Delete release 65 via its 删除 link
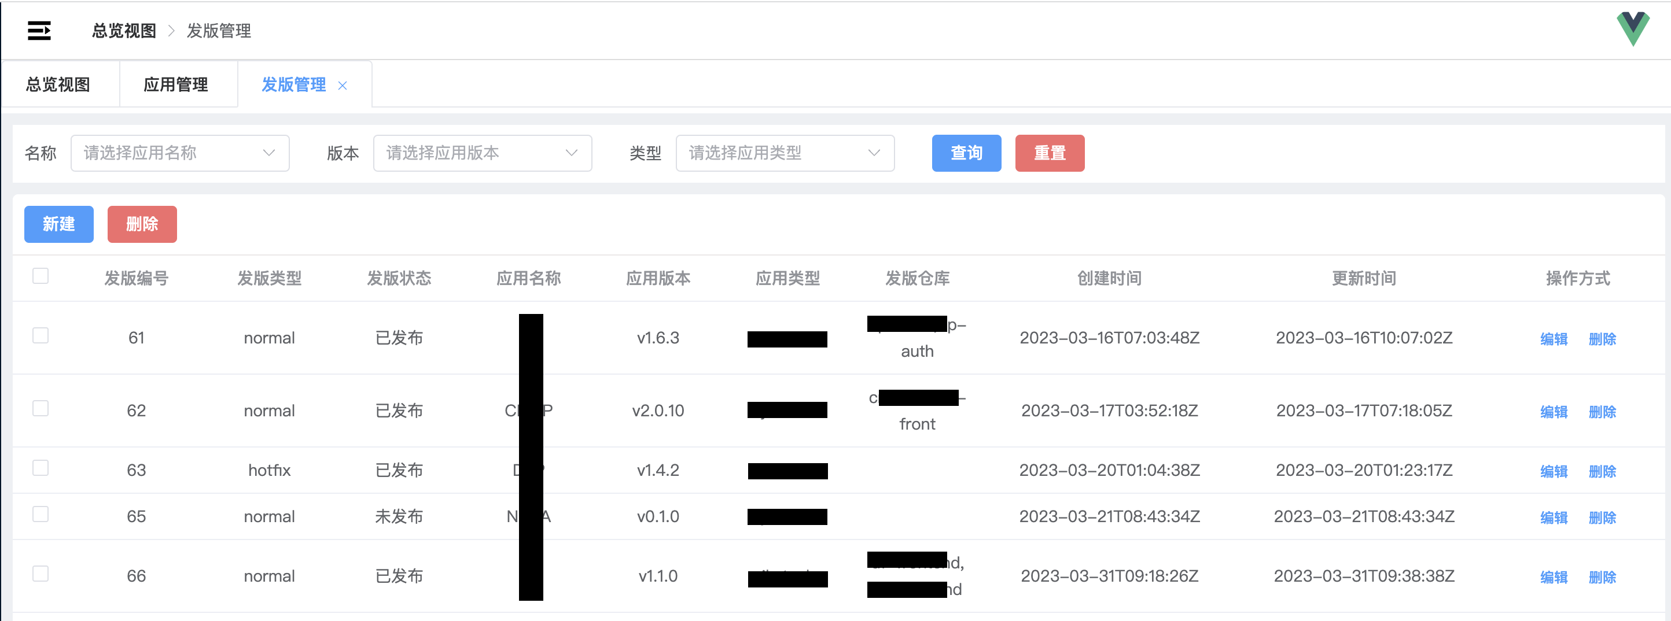1671x621 pixels. [x=1602, y=517]
